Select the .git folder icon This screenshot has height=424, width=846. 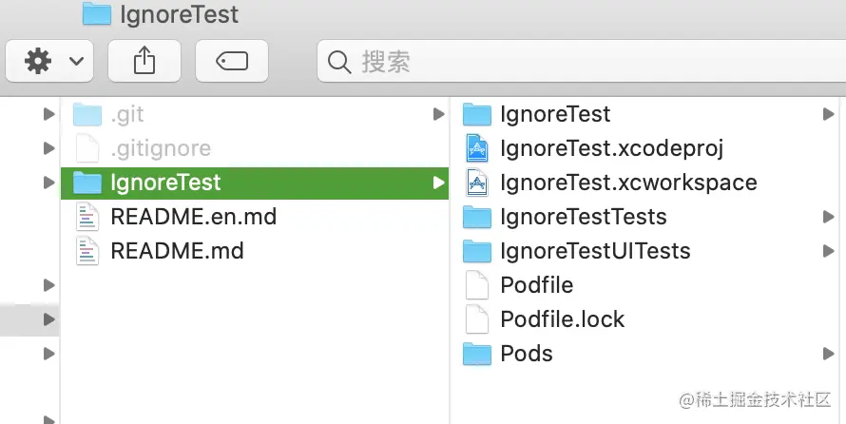[x=87, y=114]
